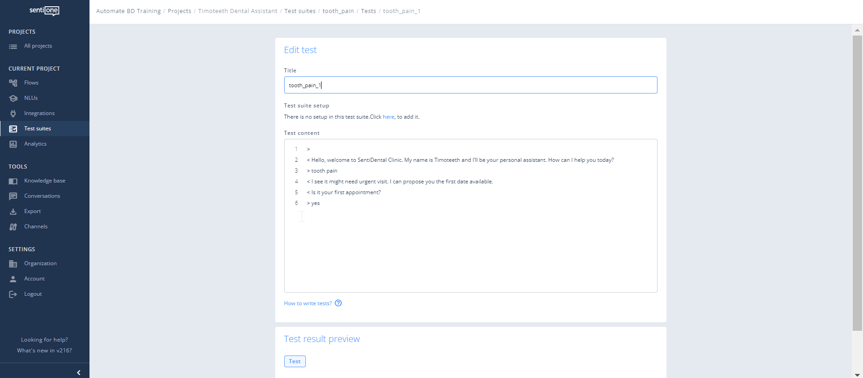This screenshot has width=863, height=378.
Task: Open What's new in v216? link
Action: 45,351
